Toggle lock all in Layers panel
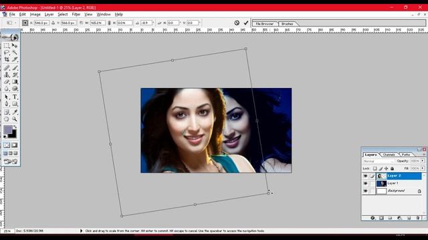 pos(393,169)
